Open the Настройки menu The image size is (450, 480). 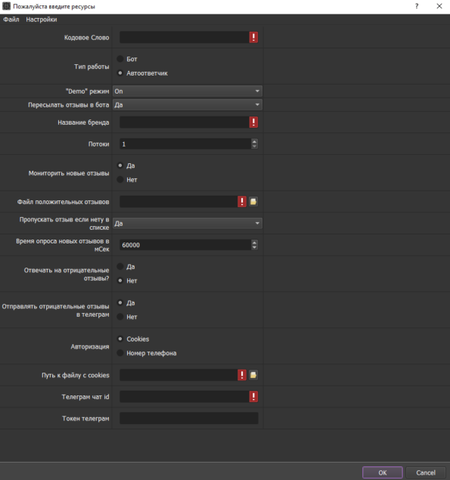click(42, 20)
